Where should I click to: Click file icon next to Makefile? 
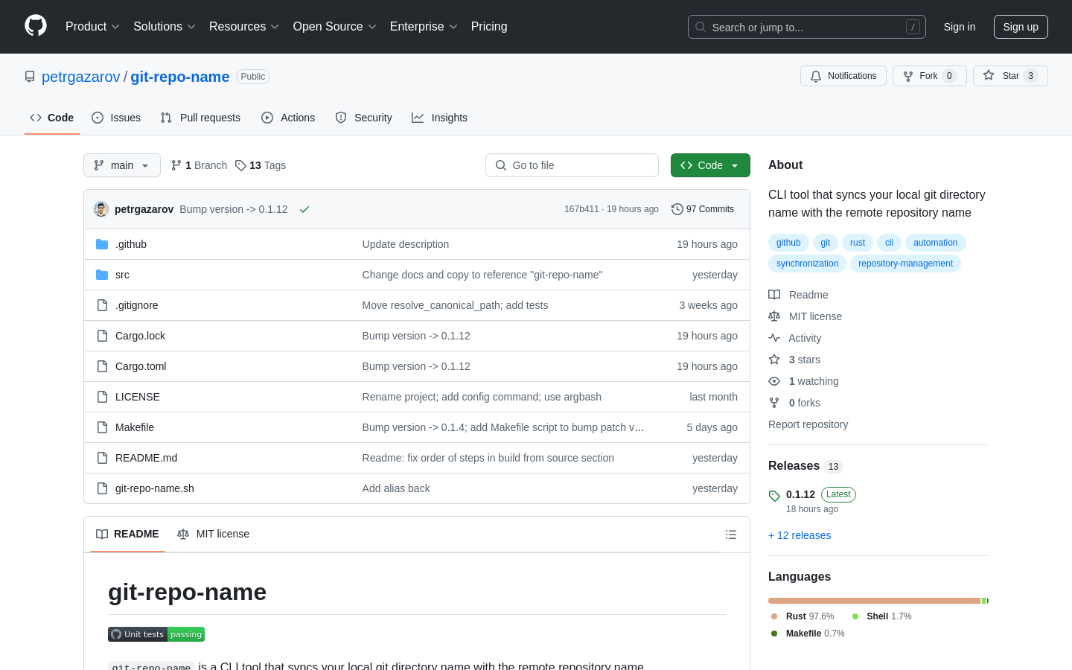point(102,427)
